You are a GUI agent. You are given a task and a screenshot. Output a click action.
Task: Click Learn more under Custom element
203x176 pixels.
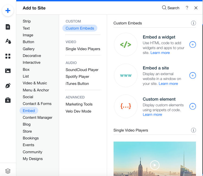click(152, 114)
